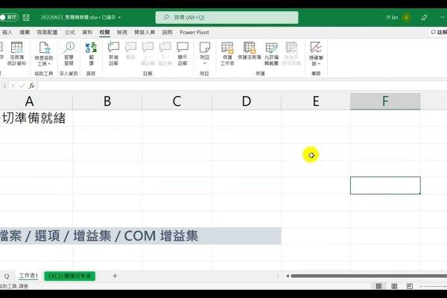
Task: Open the Power Pivot tab
Action: pos(194,32)
